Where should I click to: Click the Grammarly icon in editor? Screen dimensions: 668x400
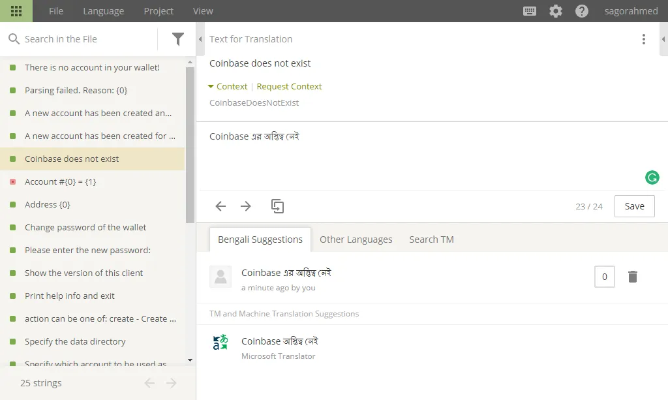point(652,177)
